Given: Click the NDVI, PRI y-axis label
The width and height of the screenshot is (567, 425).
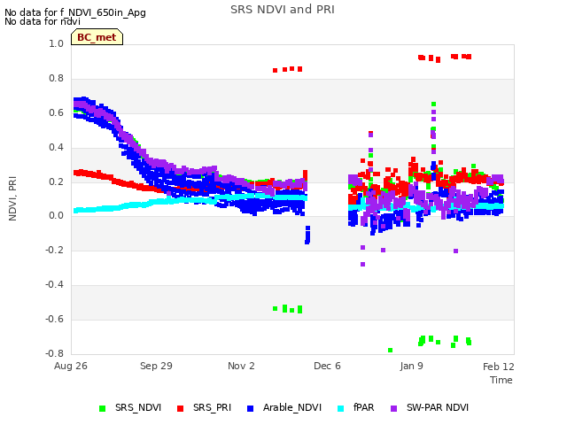Looking at the screenshot, I should coord(12,198).
